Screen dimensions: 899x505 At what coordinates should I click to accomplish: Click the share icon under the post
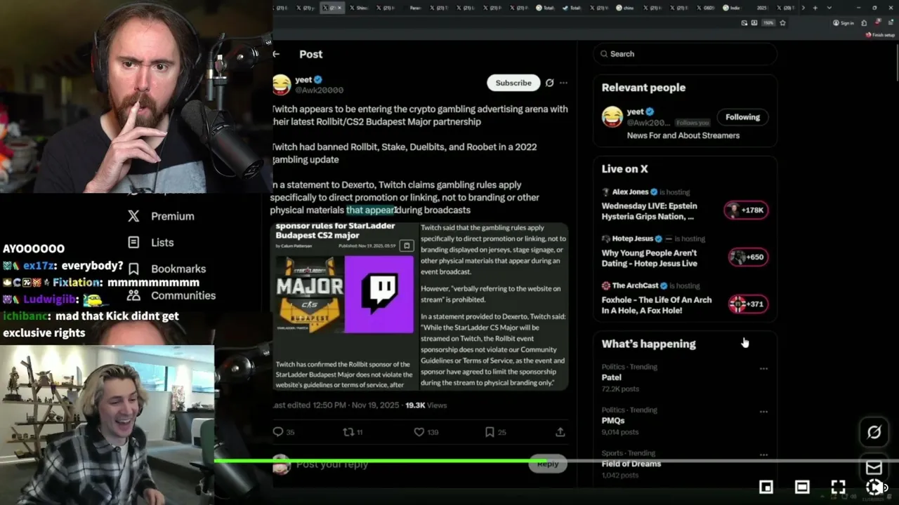(560, 432)
